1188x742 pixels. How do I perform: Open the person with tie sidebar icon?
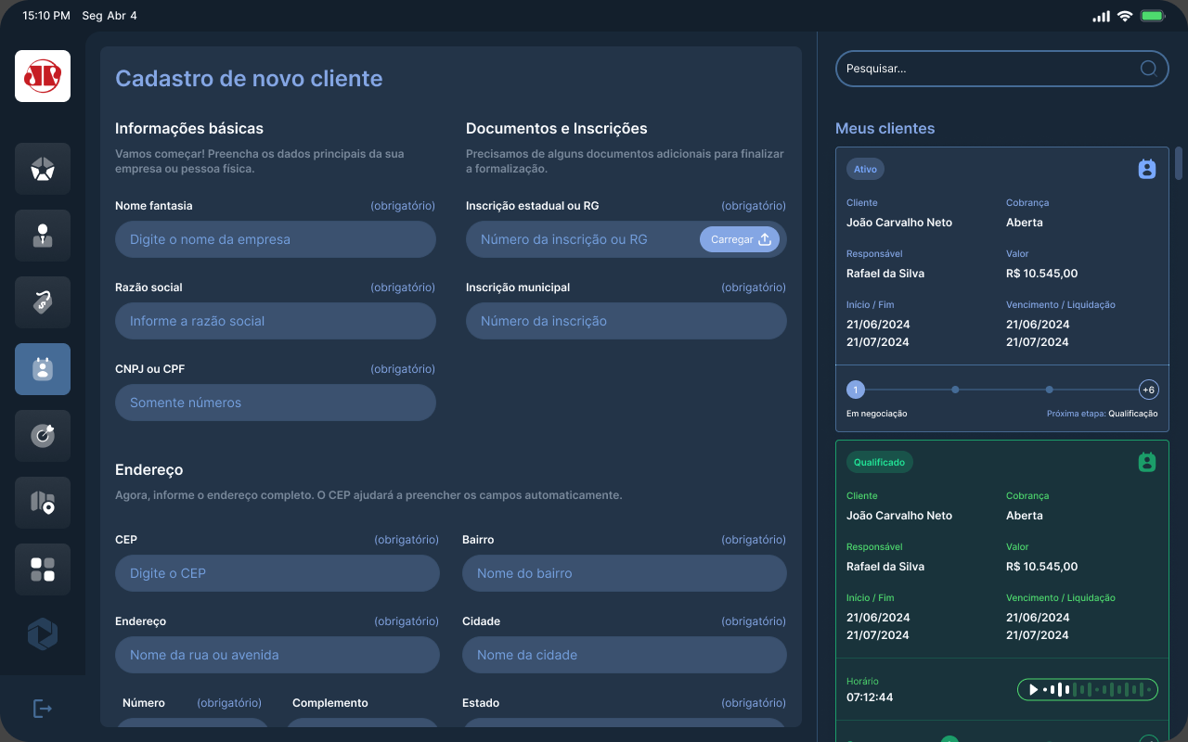point(43,236)
